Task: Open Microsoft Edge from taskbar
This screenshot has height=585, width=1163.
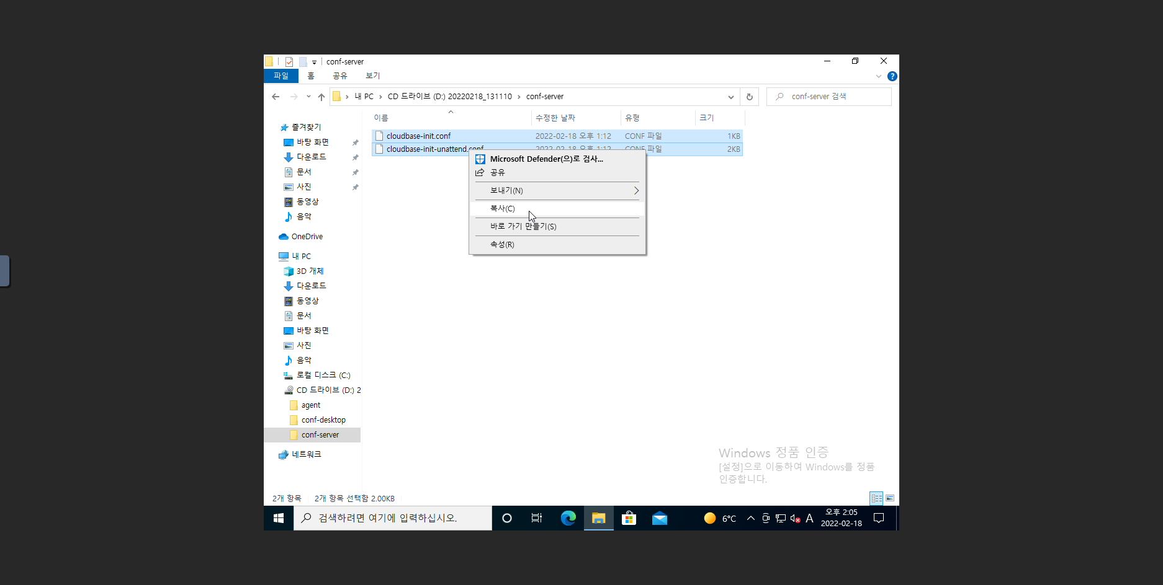Action: 568,518
